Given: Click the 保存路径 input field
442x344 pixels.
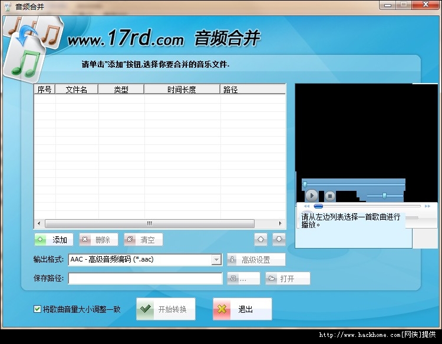Looking at the screenshot, I should pyautogui.click(x=145, y=279).
